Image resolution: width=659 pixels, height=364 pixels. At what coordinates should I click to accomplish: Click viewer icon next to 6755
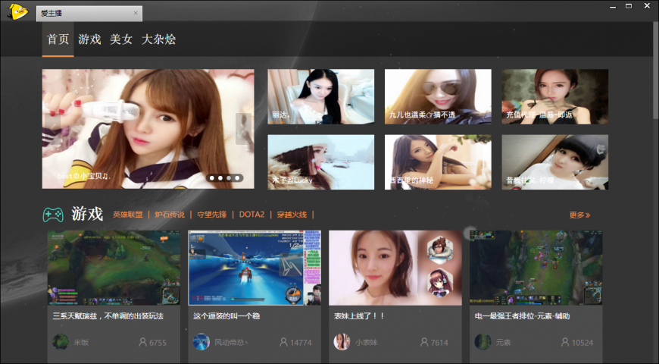coord(143,342)
